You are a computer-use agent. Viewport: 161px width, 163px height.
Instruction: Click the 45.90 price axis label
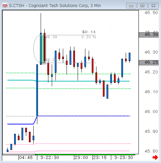pyautogui.click(x=151, y=131)
